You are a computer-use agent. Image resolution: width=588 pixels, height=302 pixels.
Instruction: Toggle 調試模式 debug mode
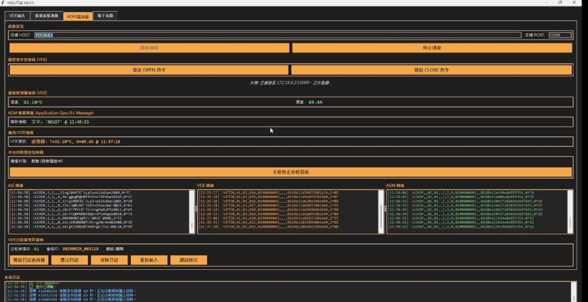click(x=189, y=260)
